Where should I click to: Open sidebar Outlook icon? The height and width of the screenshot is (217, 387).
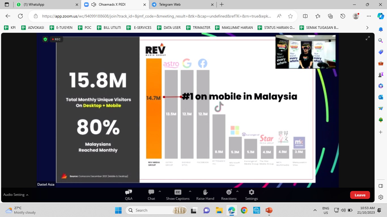381,97
